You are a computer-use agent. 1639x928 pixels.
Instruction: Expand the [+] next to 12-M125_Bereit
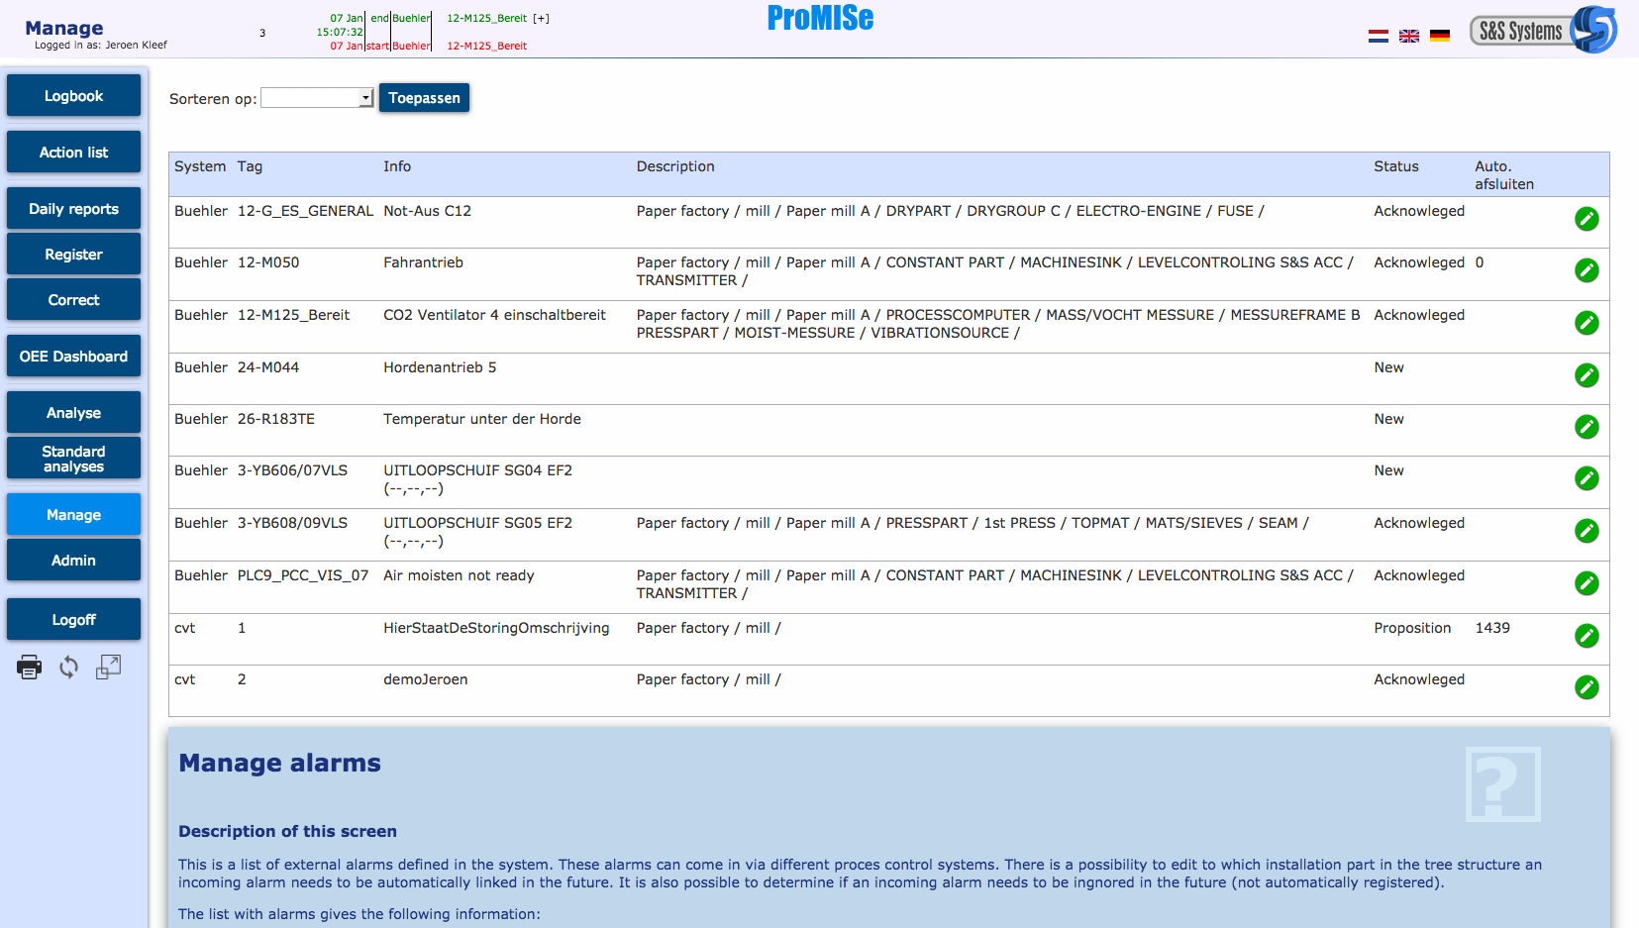click(x=541, y=18)
